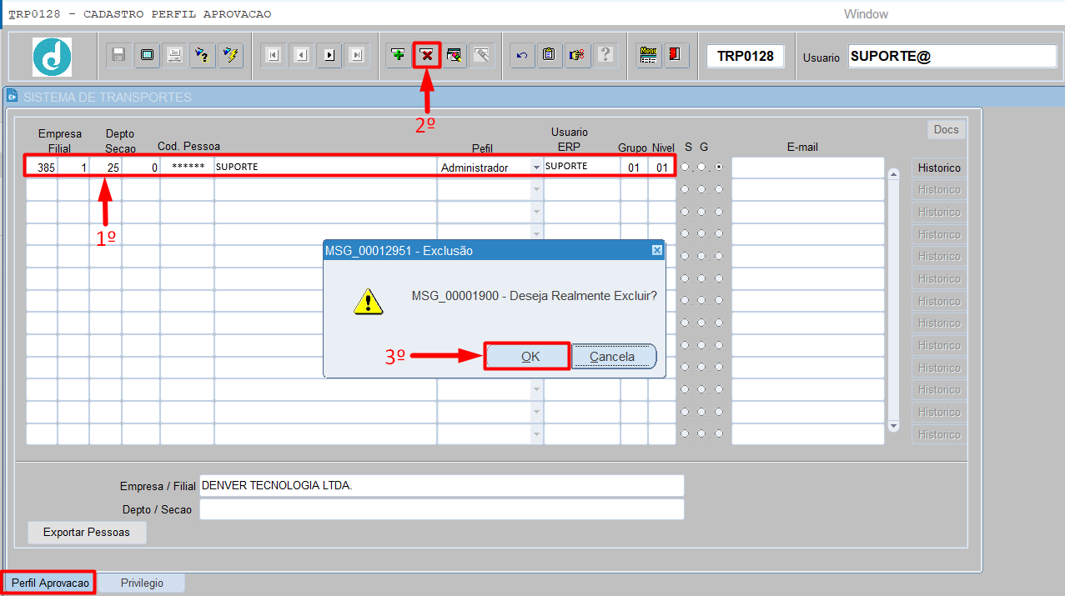The height and width of the screenshot is (596, 1065).
Task: Click the scrollbar down arrow beside the grid
Action: (x=893, y=426)
